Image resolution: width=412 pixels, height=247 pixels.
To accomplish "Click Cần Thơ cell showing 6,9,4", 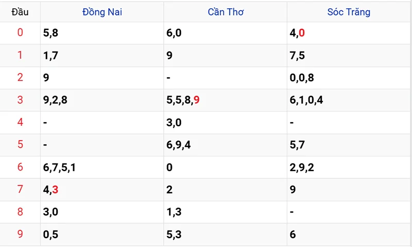I will (179, 145).
